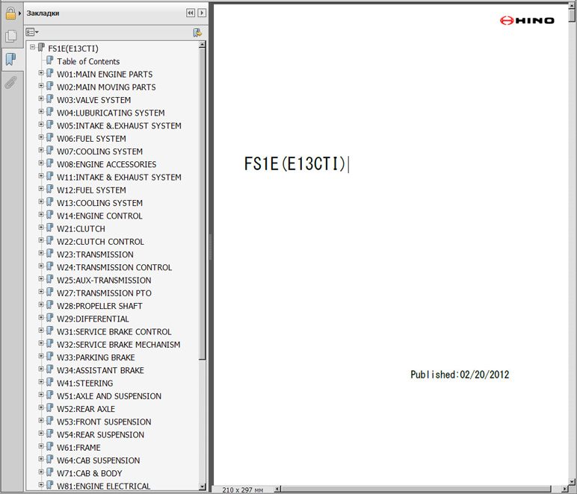Jump to W52:REAR AXLE bookmark
Image resolution: width=577 pixels, height=494 pixels.
(86, 409)
